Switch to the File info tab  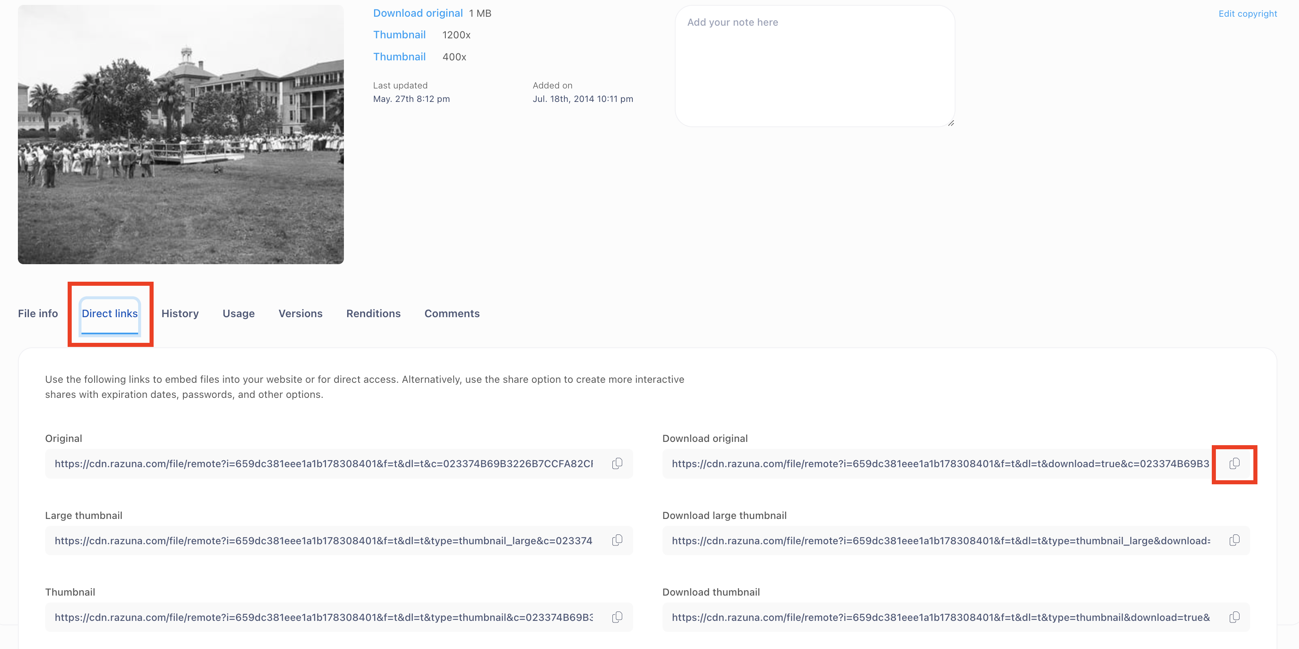(x=37, y=313)
